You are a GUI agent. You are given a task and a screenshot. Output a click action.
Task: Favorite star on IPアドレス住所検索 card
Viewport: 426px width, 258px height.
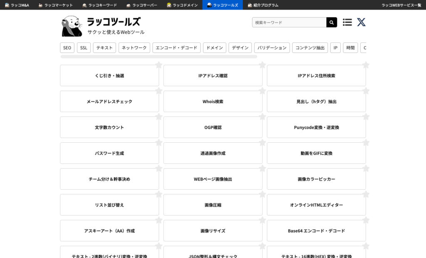(x=366, y=65)
